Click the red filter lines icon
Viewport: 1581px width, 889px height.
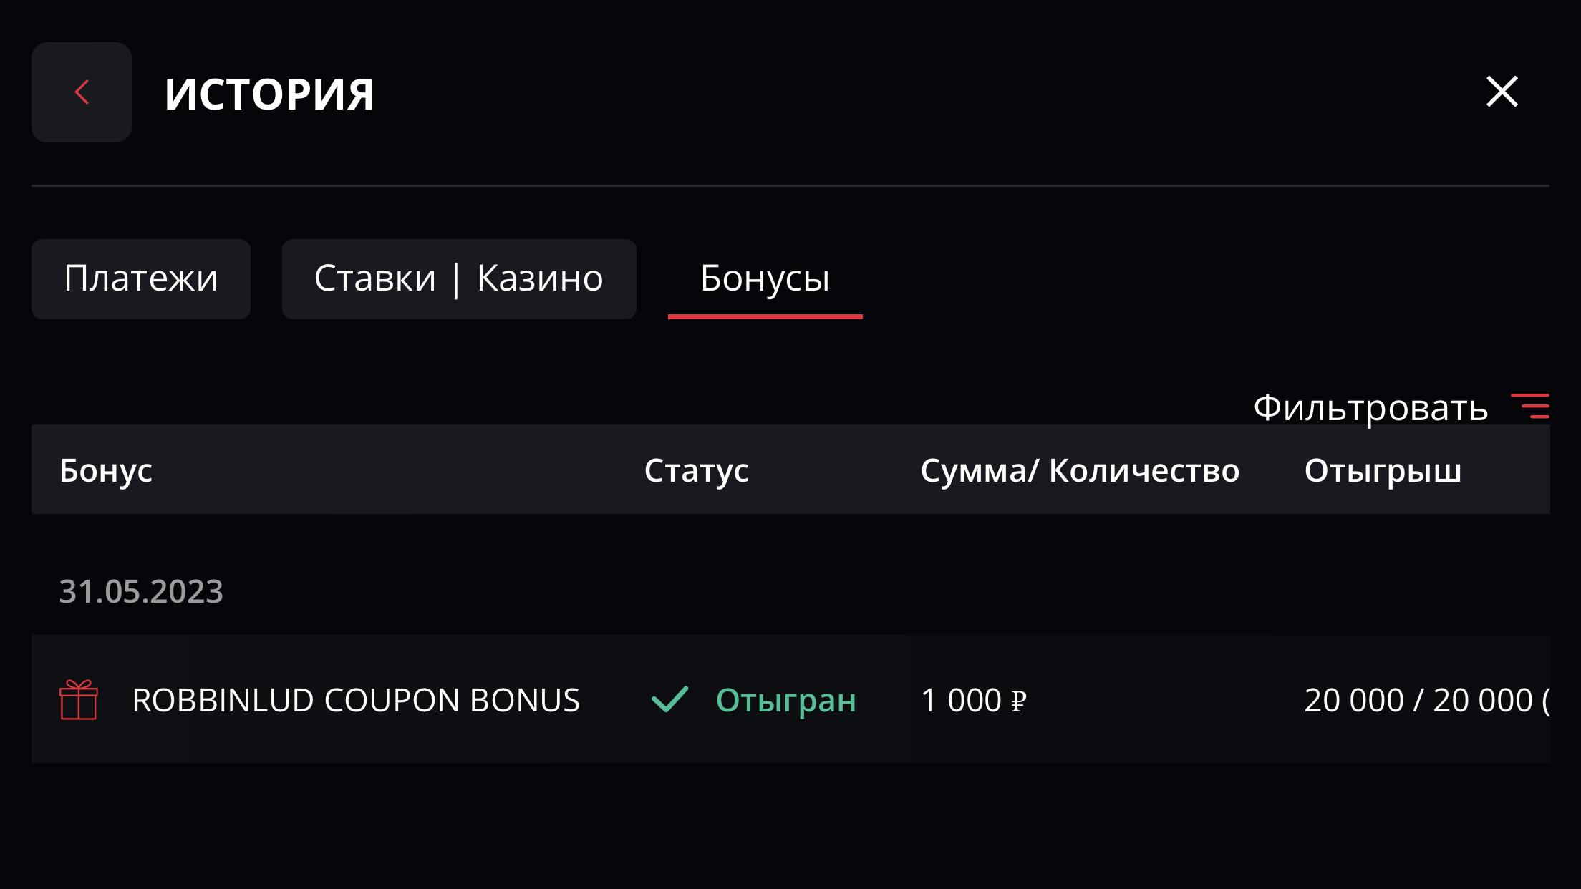coord(1530,406)
